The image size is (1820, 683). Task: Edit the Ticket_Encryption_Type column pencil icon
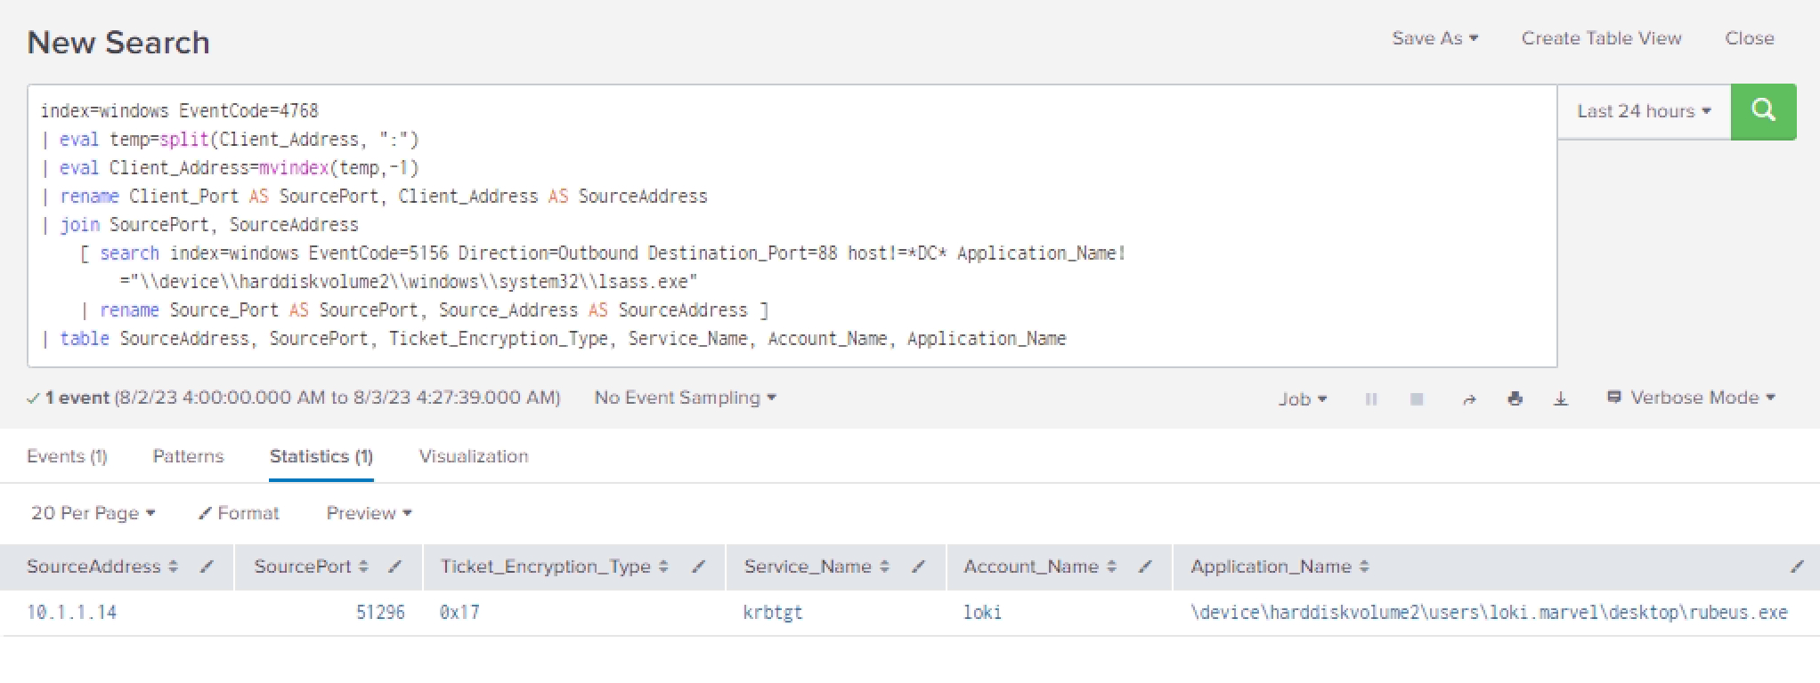point(699,566)
